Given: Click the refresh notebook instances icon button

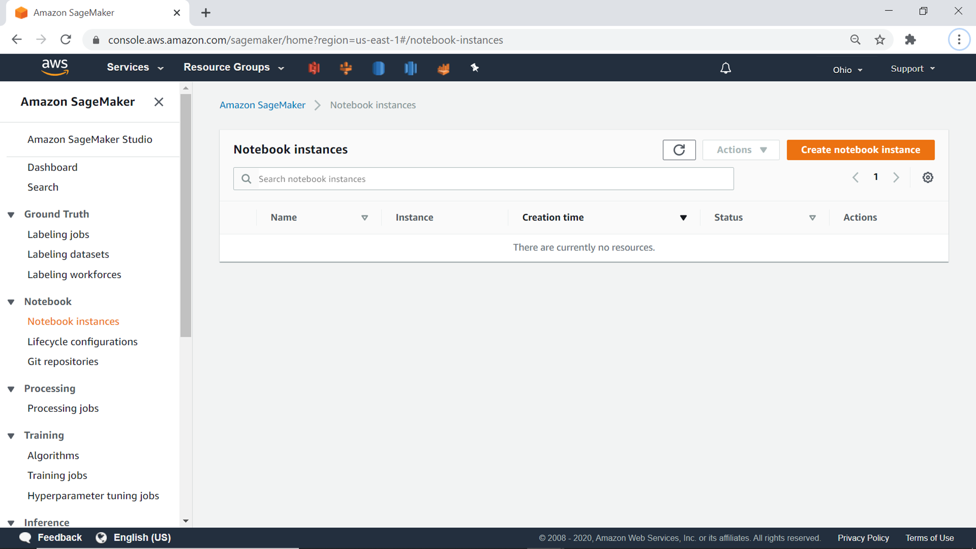Looking at the screenshot, I should pyautogui.click(x=679, y=150).
